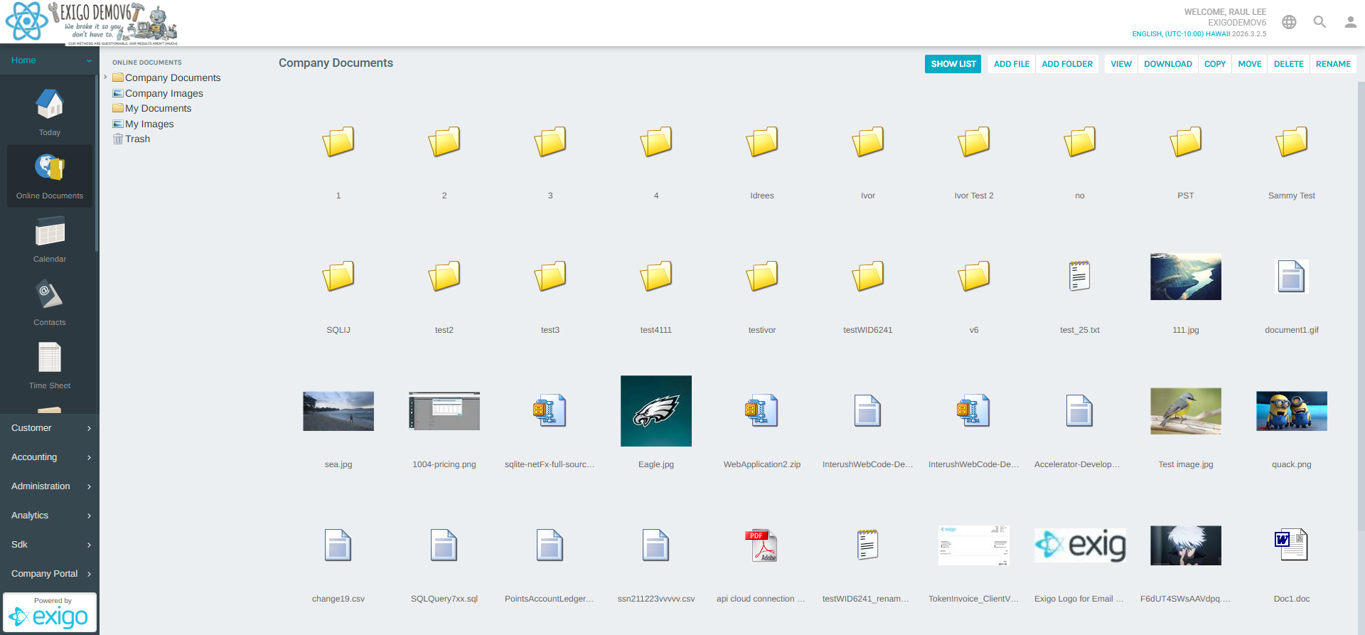The height and width of the screenshot is (635, 1365).
Task: Select the sqlite-netFx-full-sourc zip icon
Action: click(x=550, y=410)
